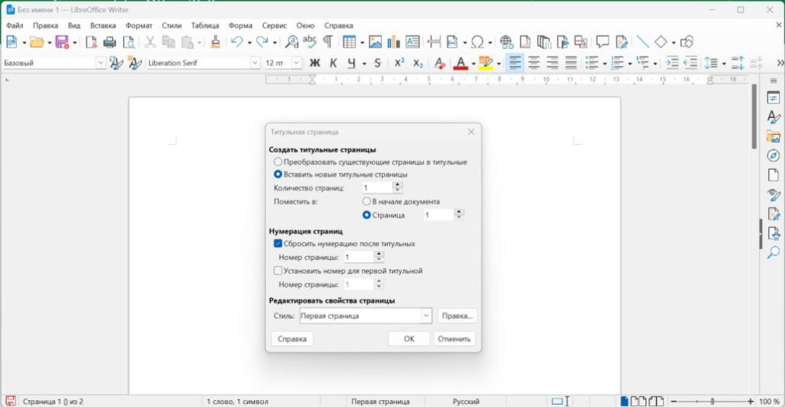Insert image icon in toolbar
The width and height of the screenshot is (785, 407).
coord(375,42)
